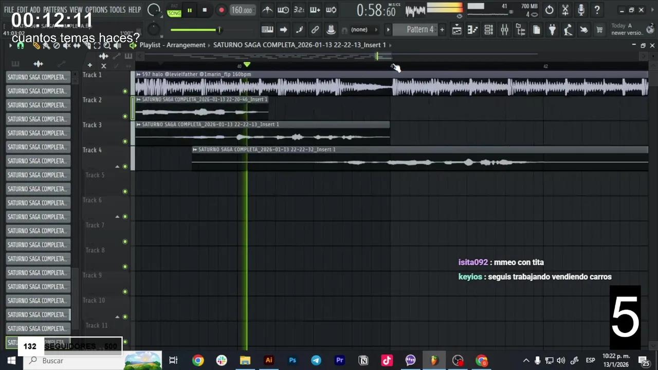Viewport: 658px width, 370px height.
Task: Add a new pattern with plus button
Action: click(442, 30)
